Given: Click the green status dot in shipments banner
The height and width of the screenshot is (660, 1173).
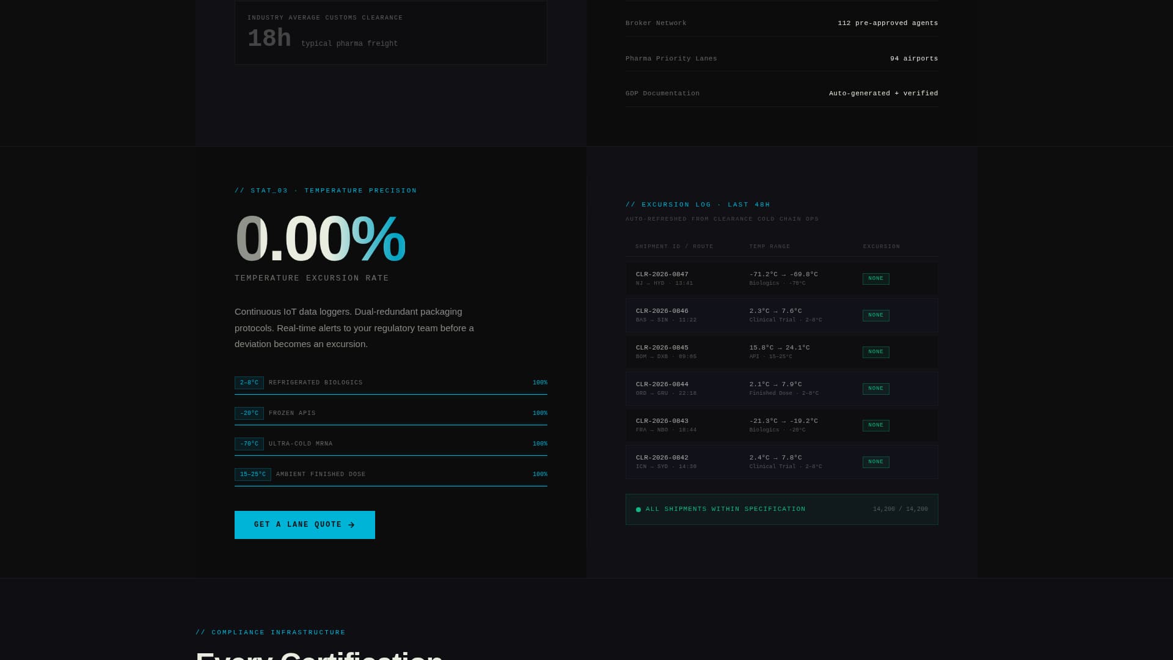Looking at the screenshot, I should [638, 510].
